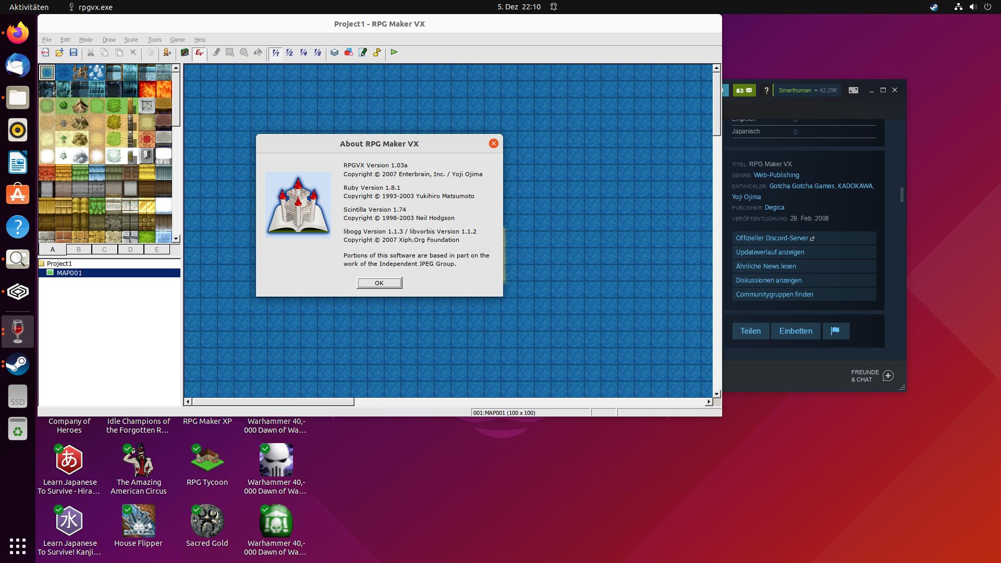This screenshot has height=563, width=1001.
Task: Select the Pencil map drawing tool
Action: tap(216, 53)
